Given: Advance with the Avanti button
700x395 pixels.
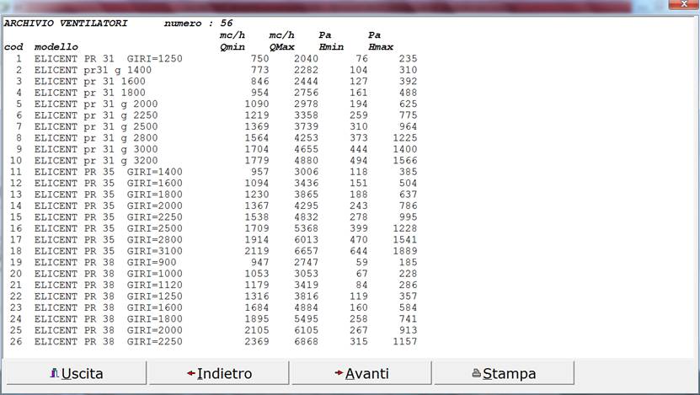Looking at the screenshot, I should (x=361, y=373).
